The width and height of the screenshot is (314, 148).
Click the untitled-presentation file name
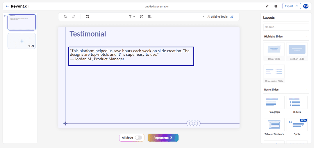pyautogui.click(x=157, y=6)
